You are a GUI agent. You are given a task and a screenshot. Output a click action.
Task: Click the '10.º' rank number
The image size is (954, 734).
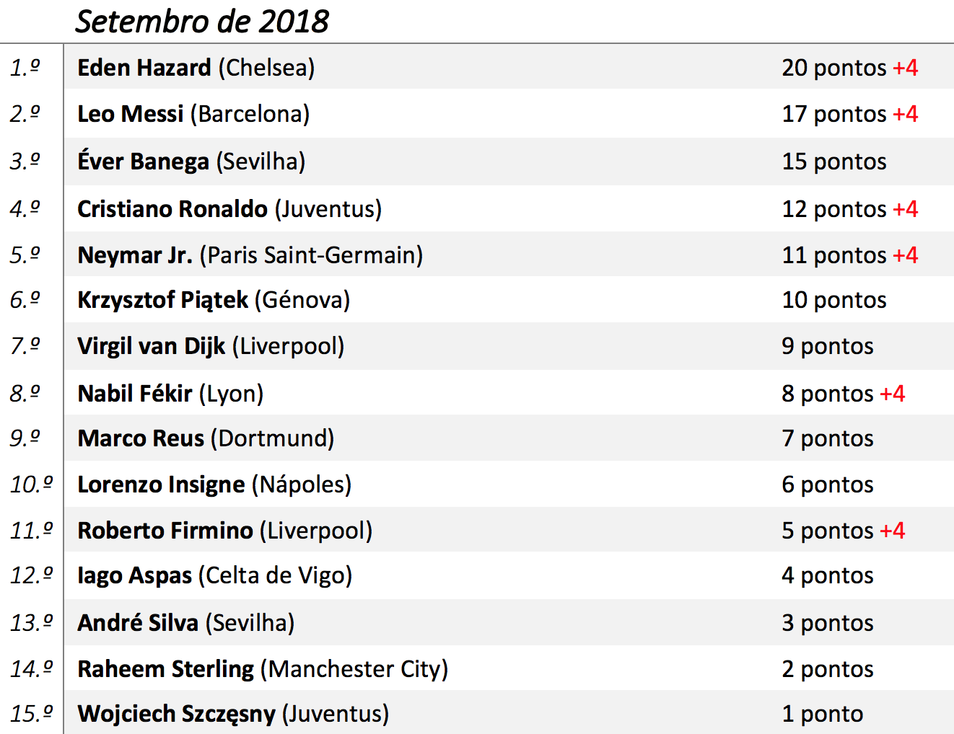[32, 485]
